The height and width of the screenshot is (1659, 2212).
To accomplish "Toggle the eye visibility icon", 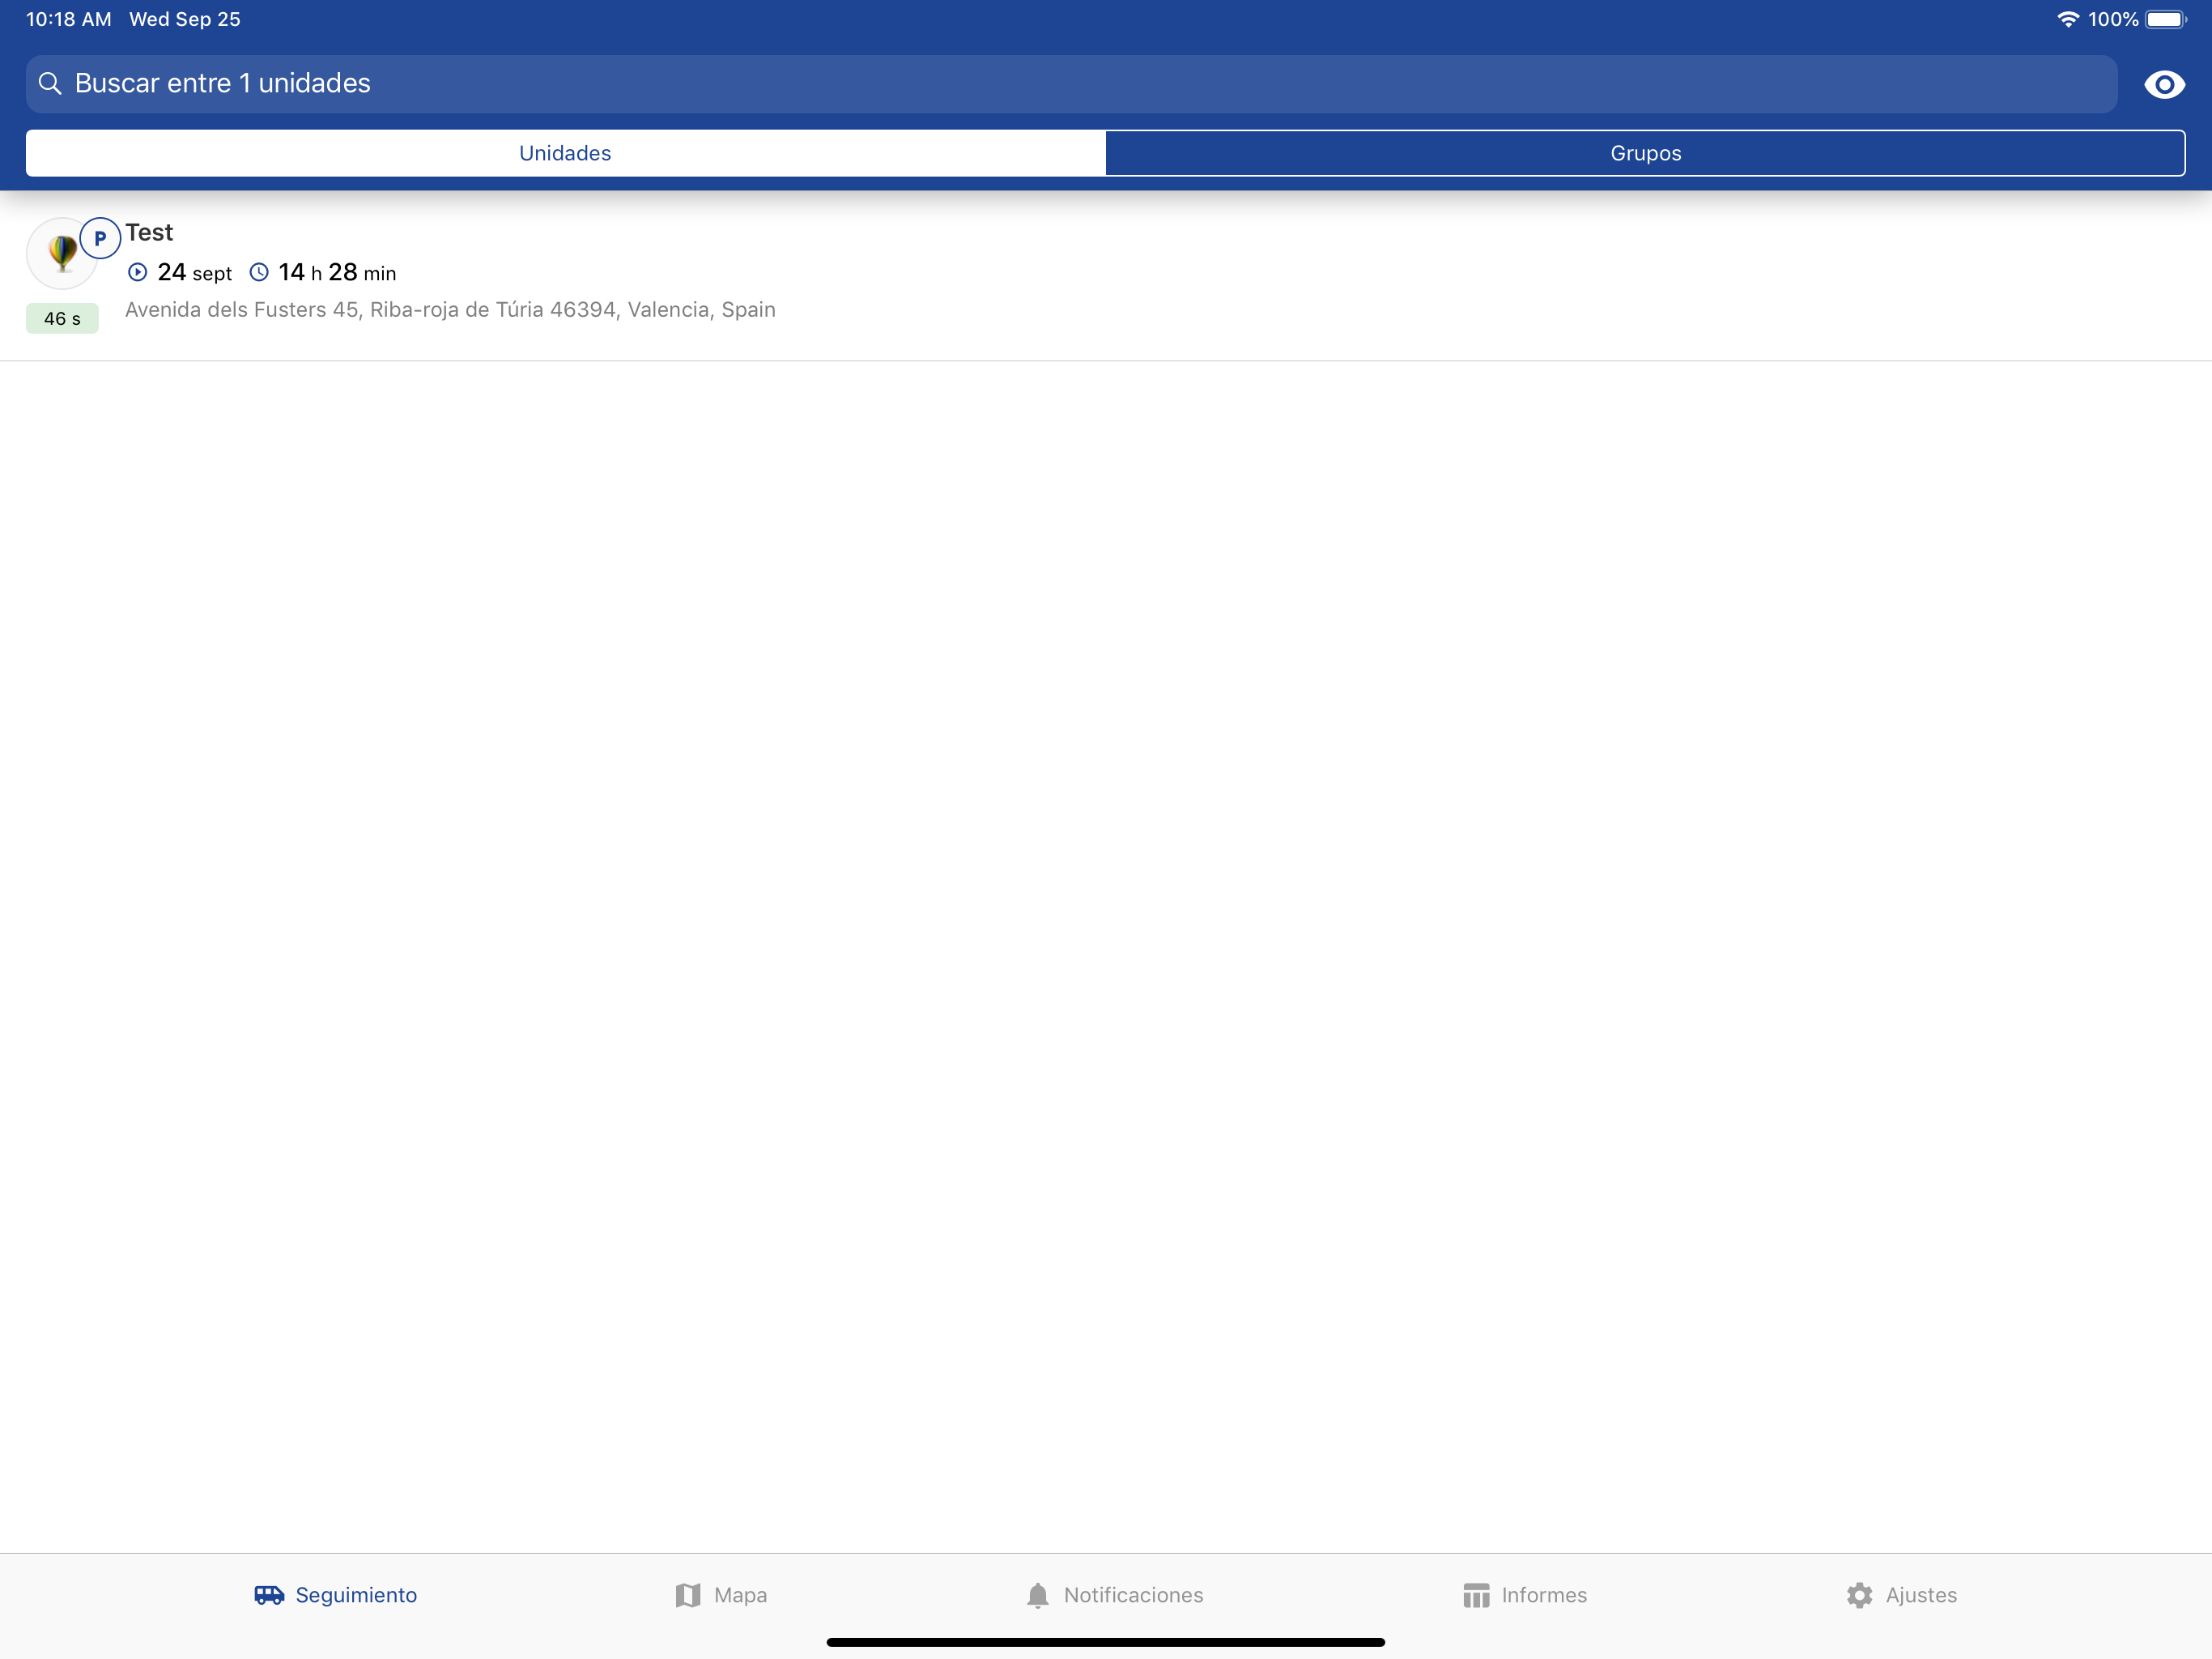I will point(2164,84).
